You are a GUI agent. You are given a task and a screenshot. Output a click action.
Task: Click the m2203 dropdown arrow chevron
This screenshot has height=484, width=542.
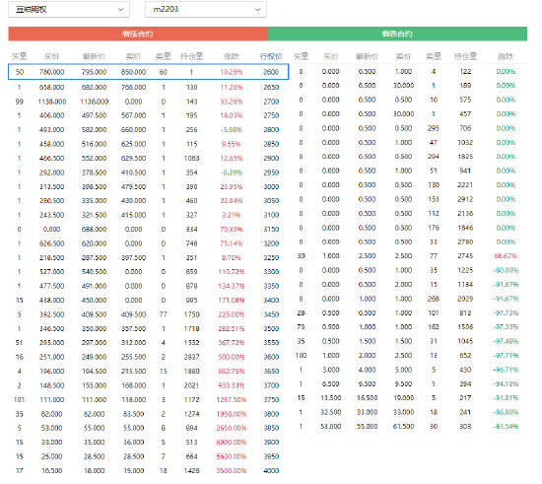point(257,9)
